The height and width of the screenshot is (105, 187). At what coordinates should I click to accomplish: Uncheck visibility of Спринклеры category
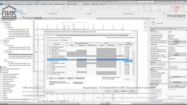click(x=50, y=62)
